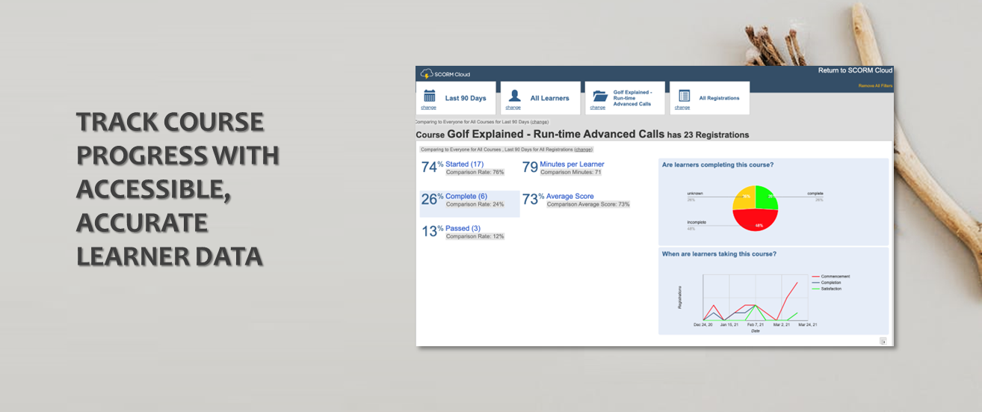Click the yellow unknown pie slice

coord(744,198)
